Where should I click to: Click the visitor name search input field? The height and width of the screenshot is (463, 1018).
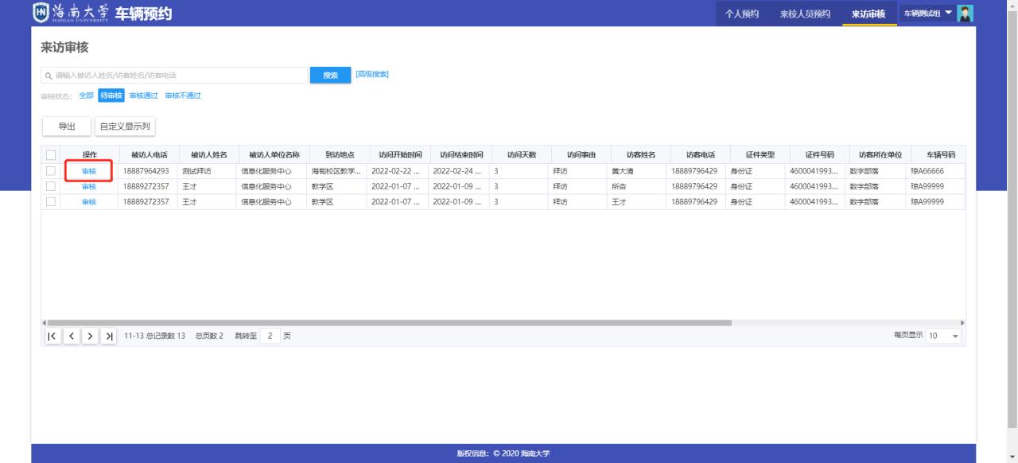(x=175, y=76)
